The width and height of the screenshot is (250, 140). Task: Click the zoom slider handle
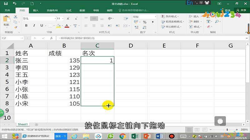[227, 130]
